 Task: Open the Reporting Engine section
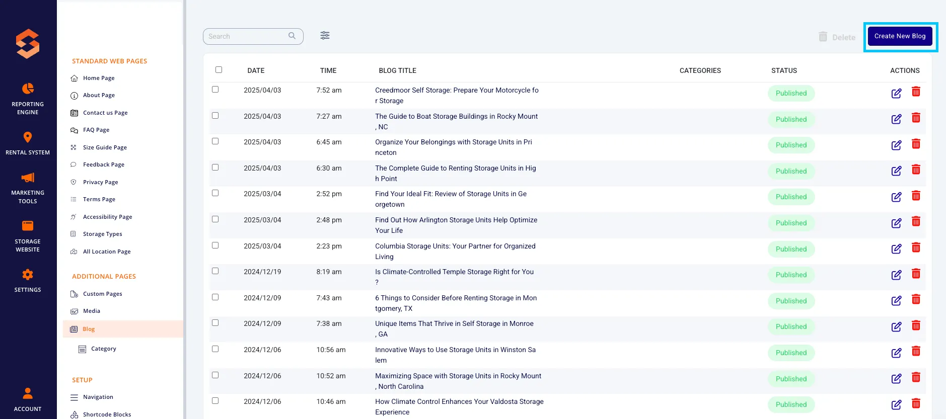pyautogui.click(x=28, y=99)
